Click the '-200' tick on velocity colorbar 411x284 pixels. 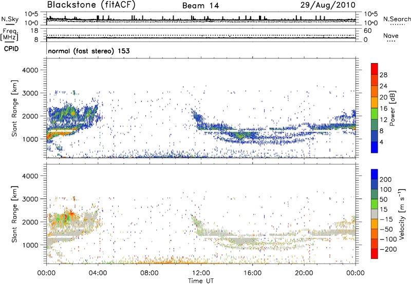pyautogui.click(x=387, y=249)
